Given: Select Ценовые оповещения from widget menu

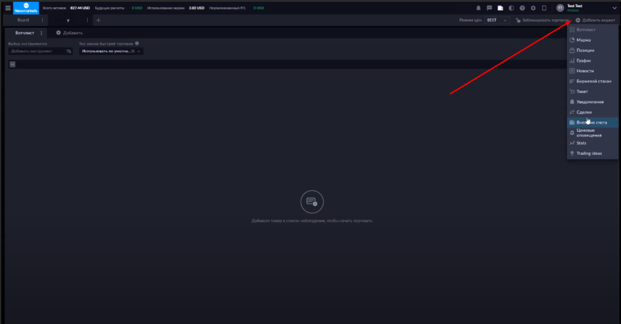Looking at the screenshot, I should click(592, 133).
